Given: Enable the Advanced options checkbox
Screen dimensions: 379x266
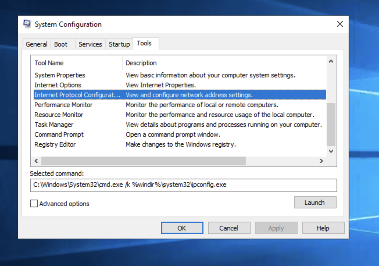Looking at the screenshot, I should point(34,203).
